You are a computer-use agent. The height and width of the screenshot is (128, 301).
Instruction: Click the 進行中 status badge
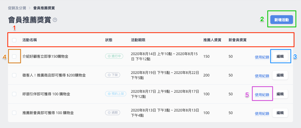click(x=114, y=56)
